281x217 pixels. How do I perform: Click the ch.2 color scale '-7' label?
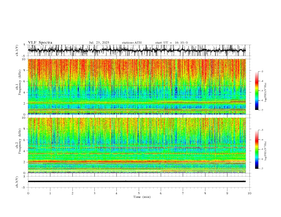tap(262, 169)
